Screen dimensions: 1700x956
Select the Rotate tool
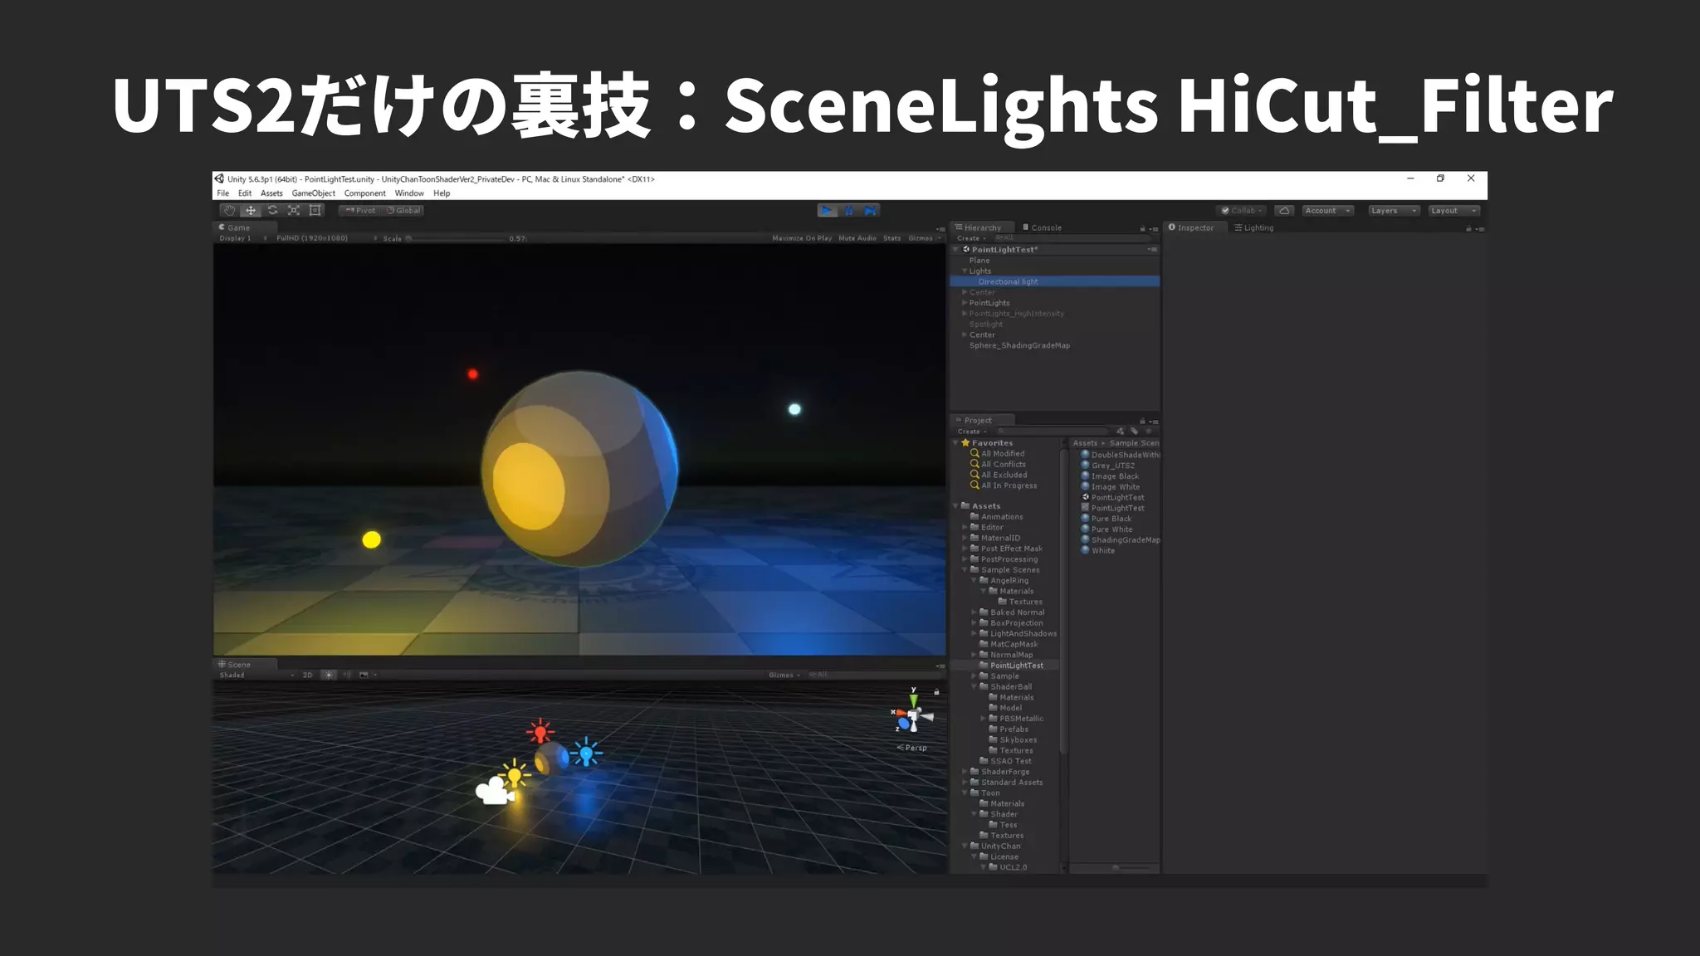coord(272,211)
